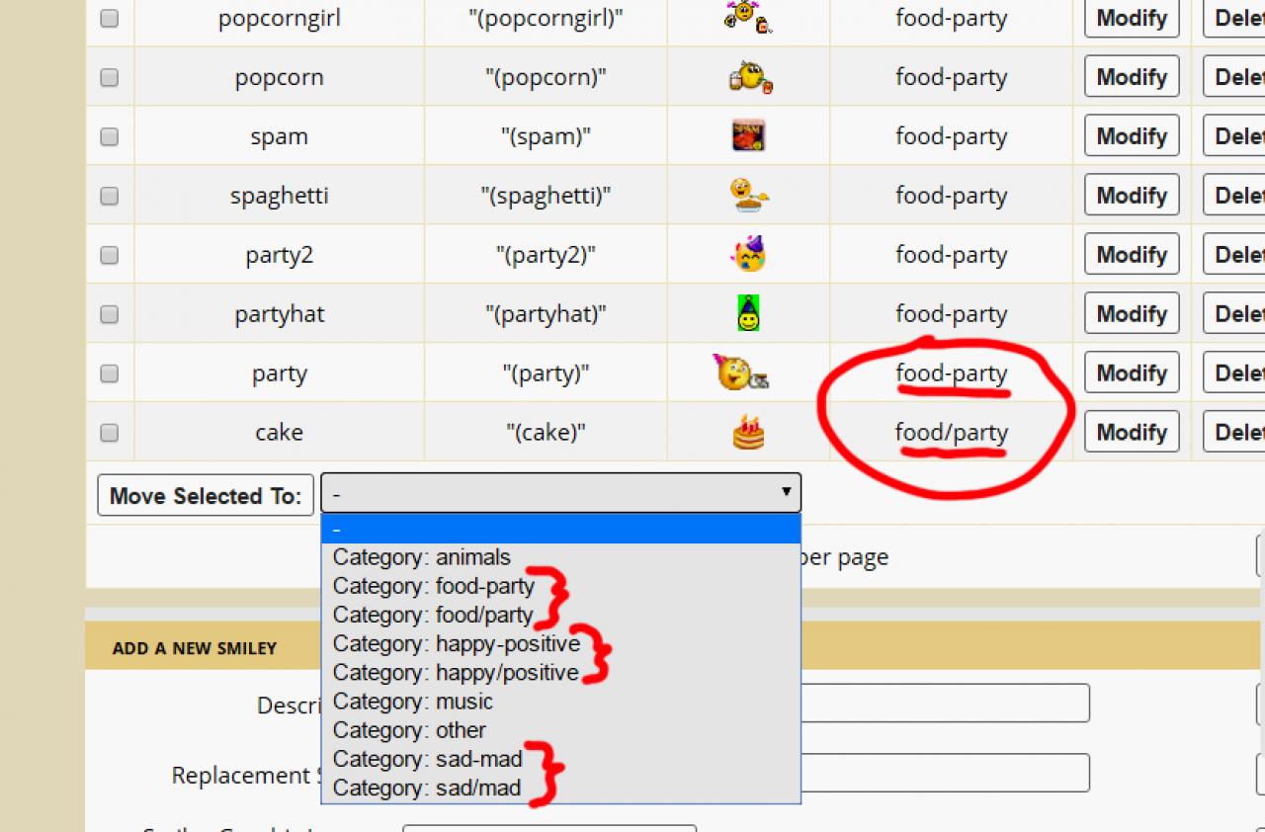Pick Category: food-party from the dropdown list
The image size is (1265, 832).
560,586
